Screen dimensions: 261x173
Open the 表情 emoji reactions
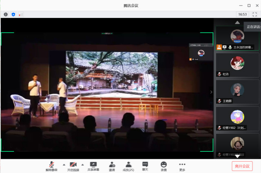point(164,166)
